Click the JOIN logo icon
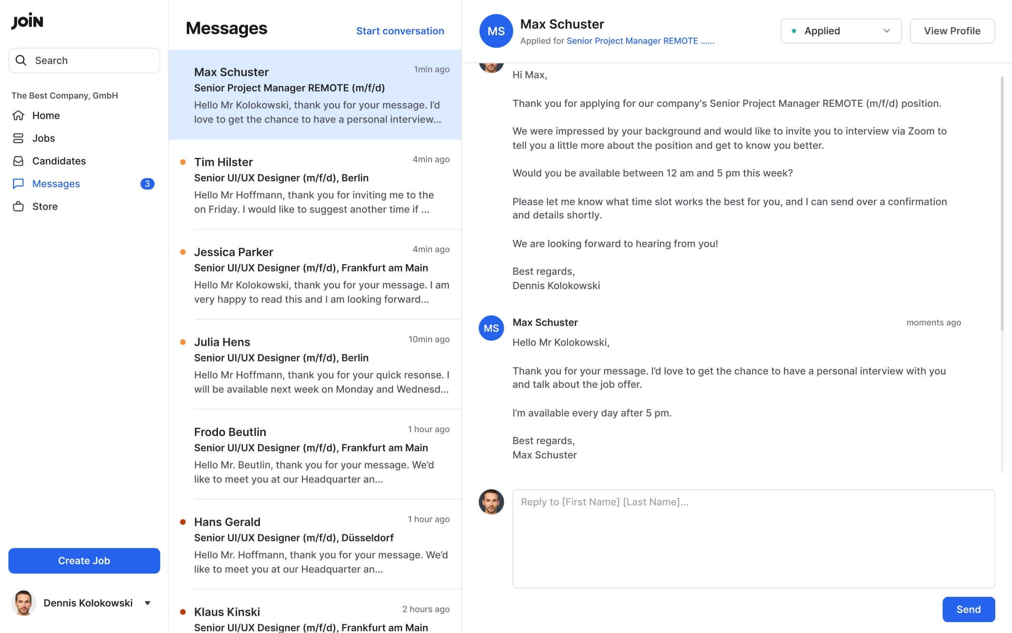 pyautogui.click(x=27, y=21)
